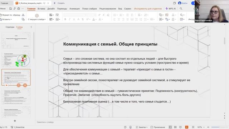The width and height of the screenshot is (229, 129).
Task: Switch to Normal view in status bar
Action: click(x=170, y=127)
